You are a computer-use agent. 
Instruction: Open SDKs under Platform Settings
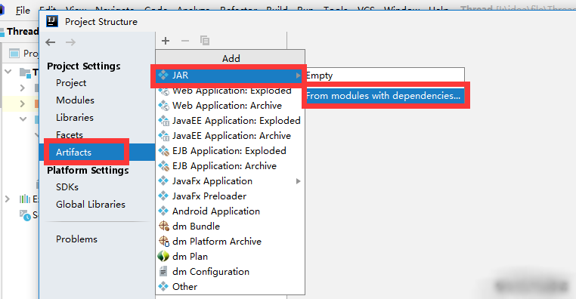tap(67, 187)
